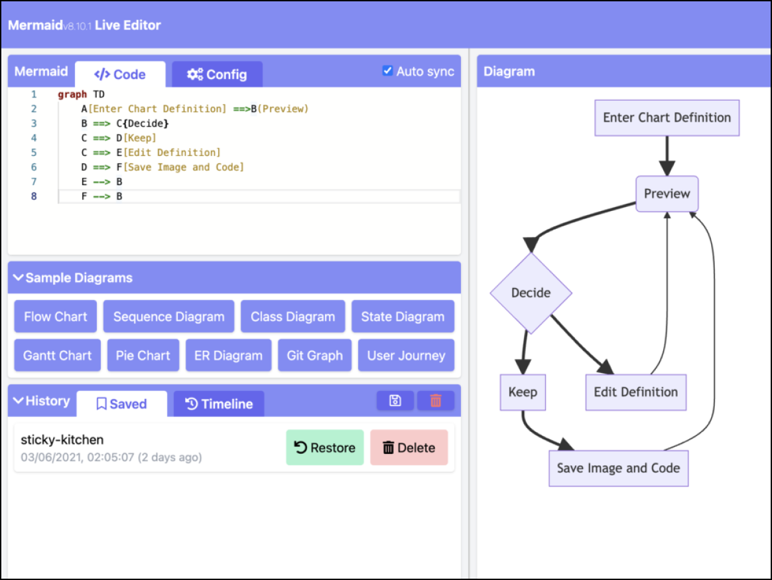
Task: Collapse the Sample Diagrams section
Action: pos(18,277)
